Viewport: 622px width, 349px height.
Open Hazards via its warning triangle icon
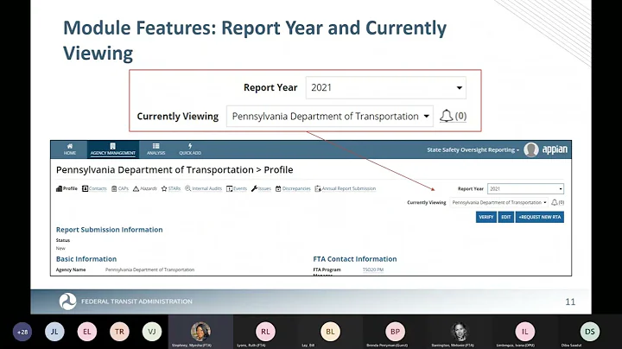136,189
